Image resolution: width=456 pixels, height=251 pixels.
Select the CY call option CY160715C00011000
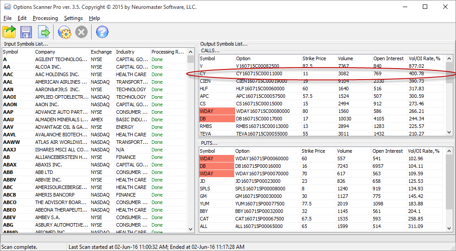259,73
